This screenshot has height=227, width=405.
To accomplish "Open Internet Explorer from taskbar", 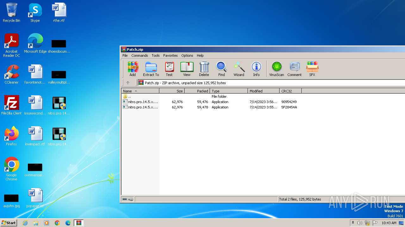I will pos(25,223).
